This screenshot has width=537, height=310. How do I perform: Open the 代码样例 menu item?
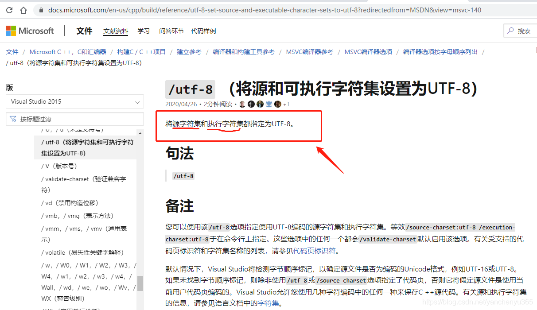pos(203,31)
